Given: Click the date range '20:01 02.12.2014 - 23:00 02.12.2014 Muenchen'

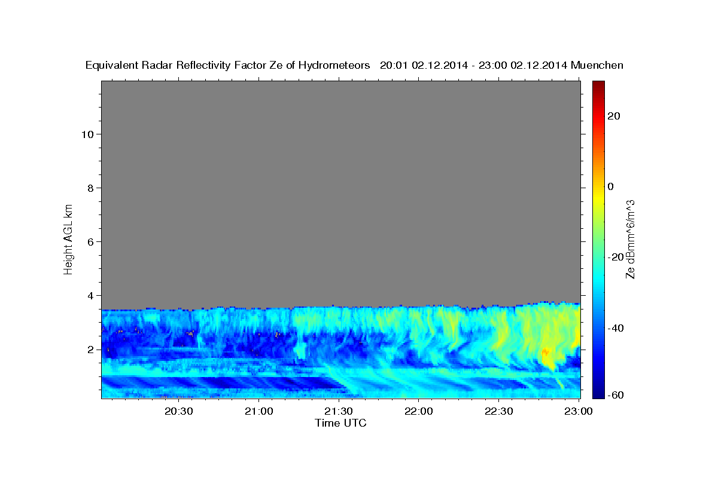Looking at the screenshot, I should point(501,66).
